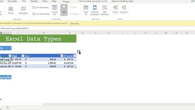
Task: Follow the Learn more link
Action: (74, 23)
